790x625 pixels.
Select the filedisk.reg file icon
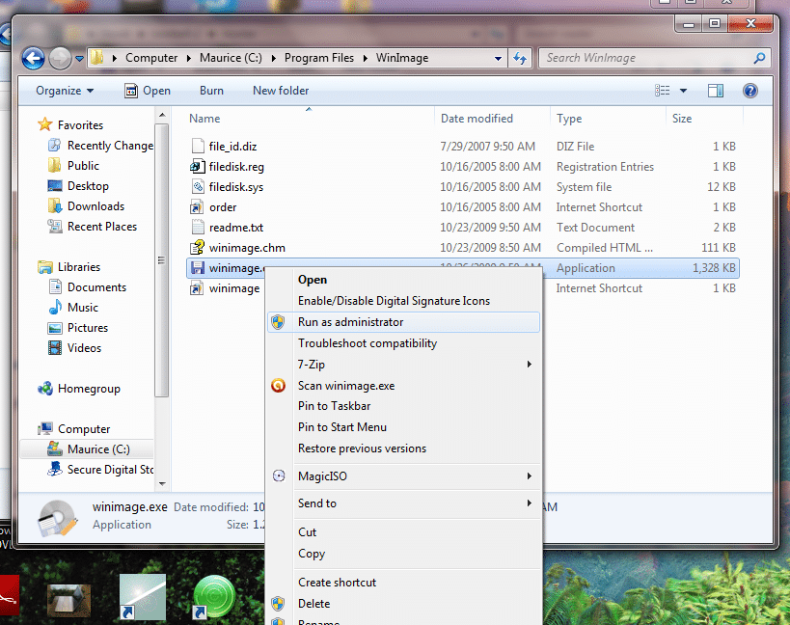[198, 166]
